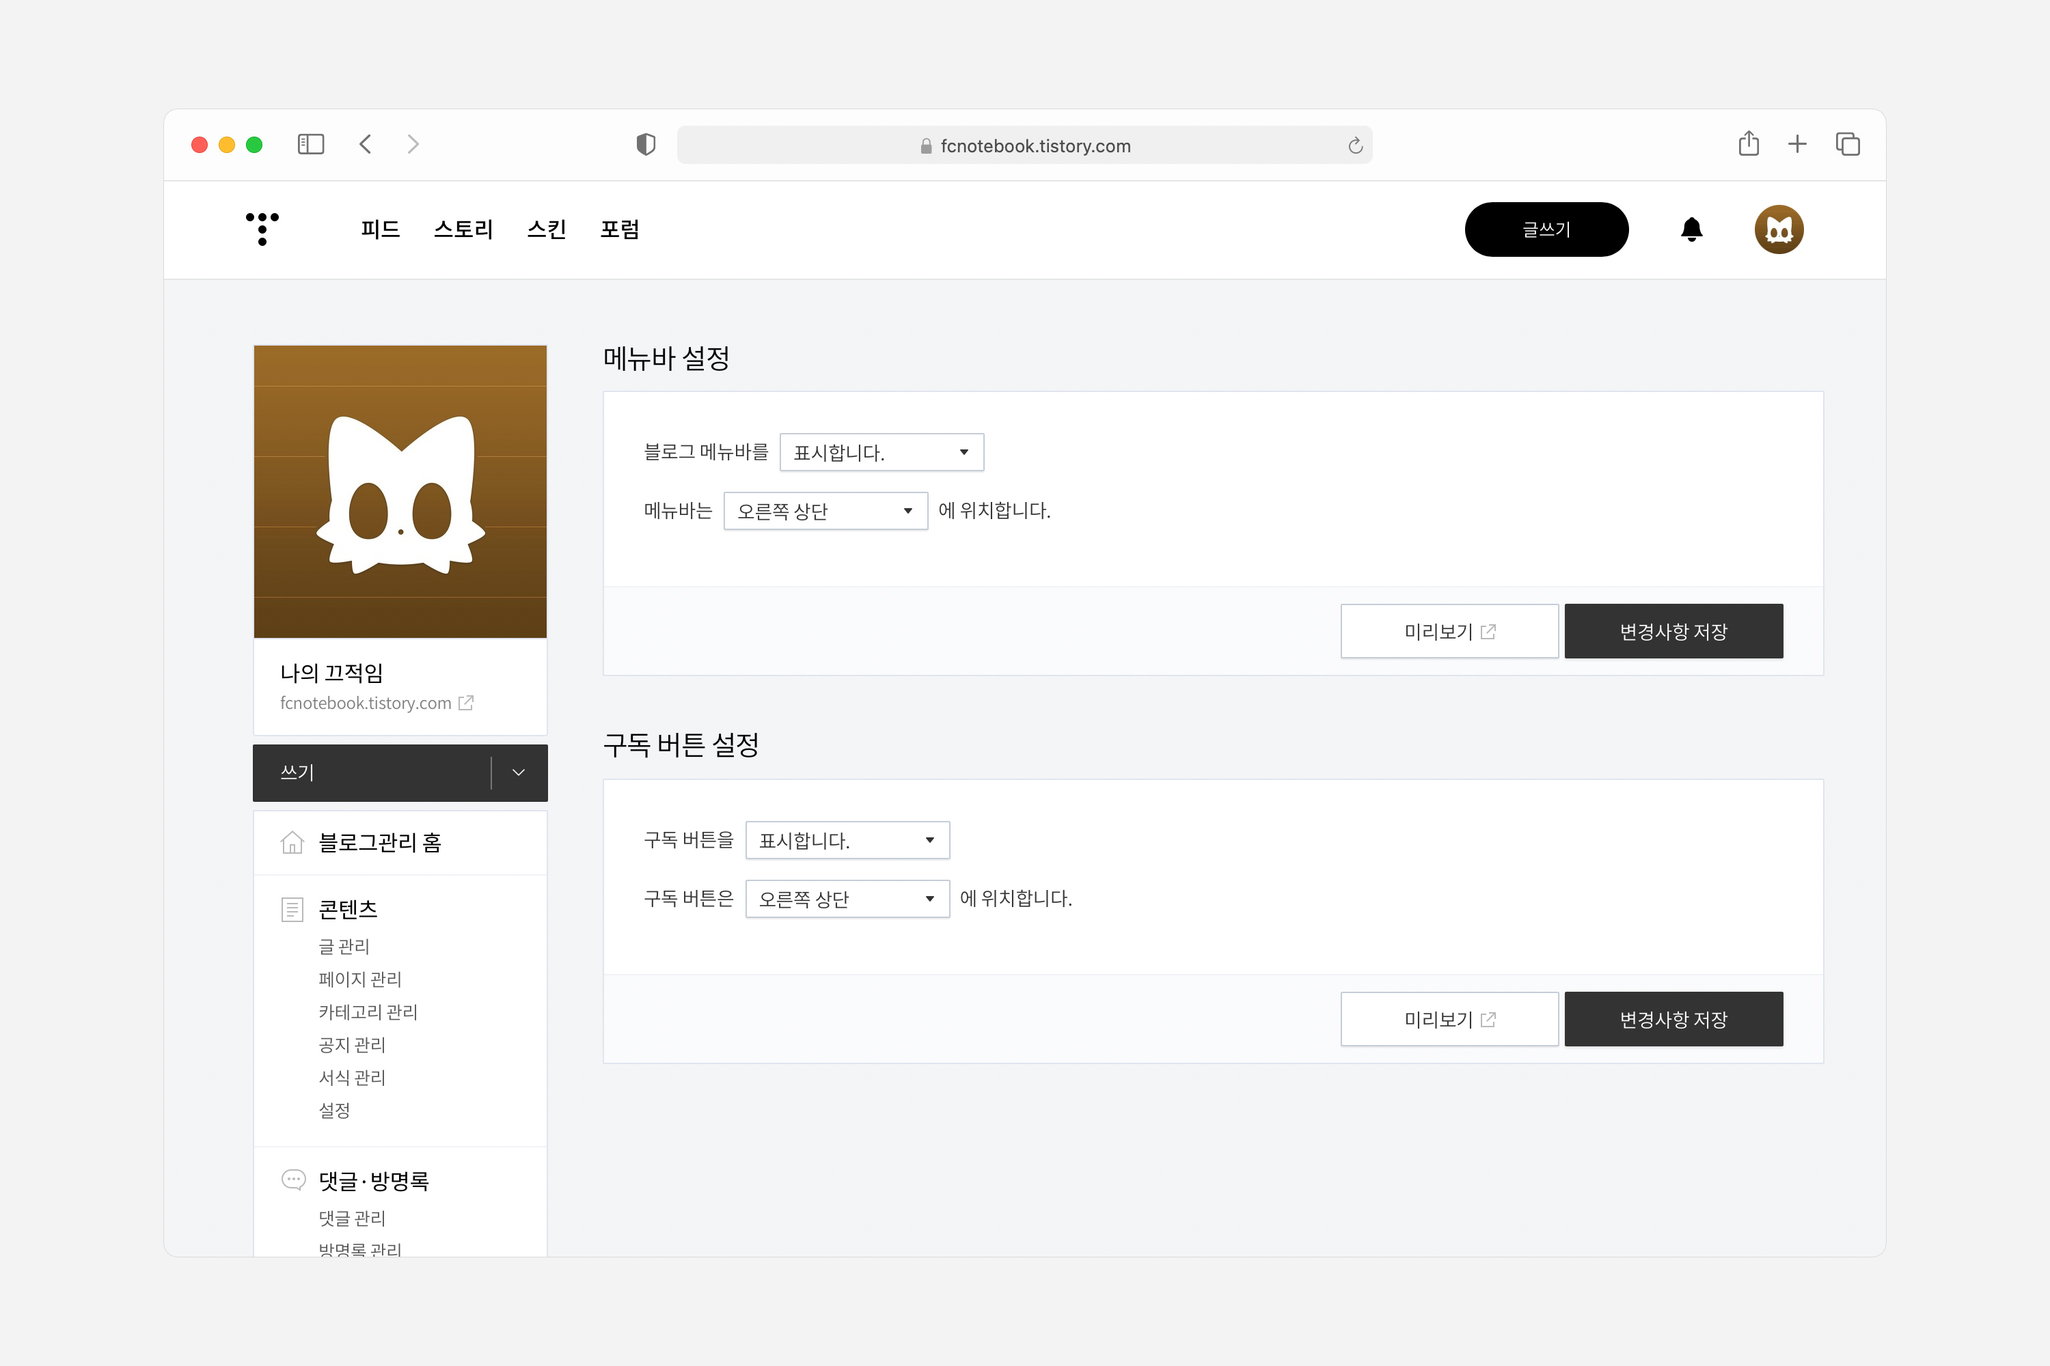This screenshot has width=2050, height=1366.
Task: Open the notifications bell
Action: [1692, 229]
